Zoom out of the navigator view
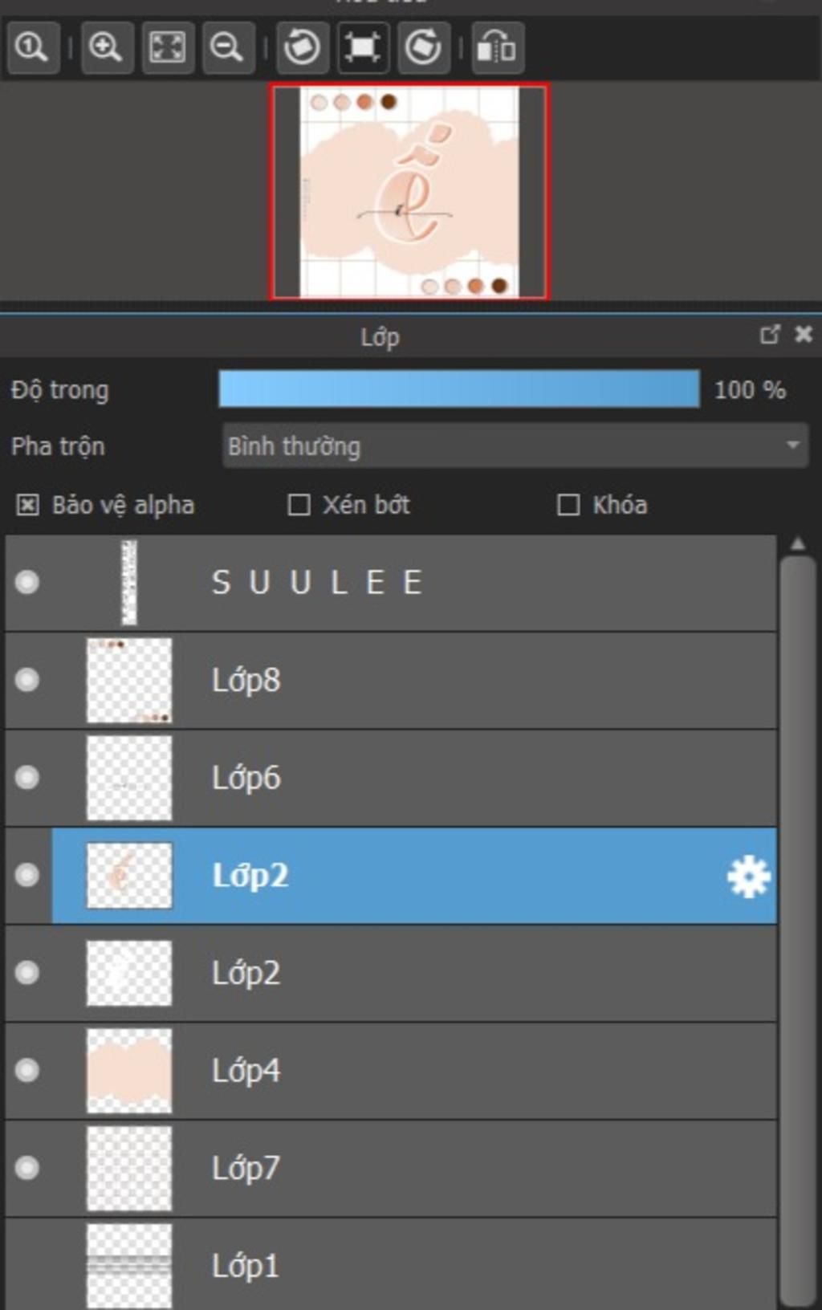The image size is (822, 1310). tap(228, 47)
